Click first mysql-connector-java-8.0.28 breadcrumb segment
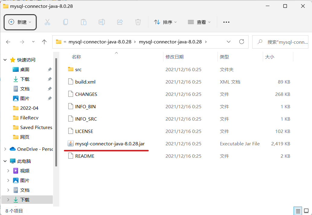The width and height of the screenshot is (312, 215). click(x=100, y=42)
